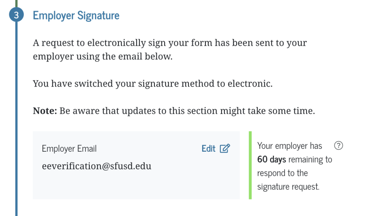Image resolution: width=372 pixels, height=216 pixels.
Task: Click the step 3 number badge
Action: click(16, 16)
